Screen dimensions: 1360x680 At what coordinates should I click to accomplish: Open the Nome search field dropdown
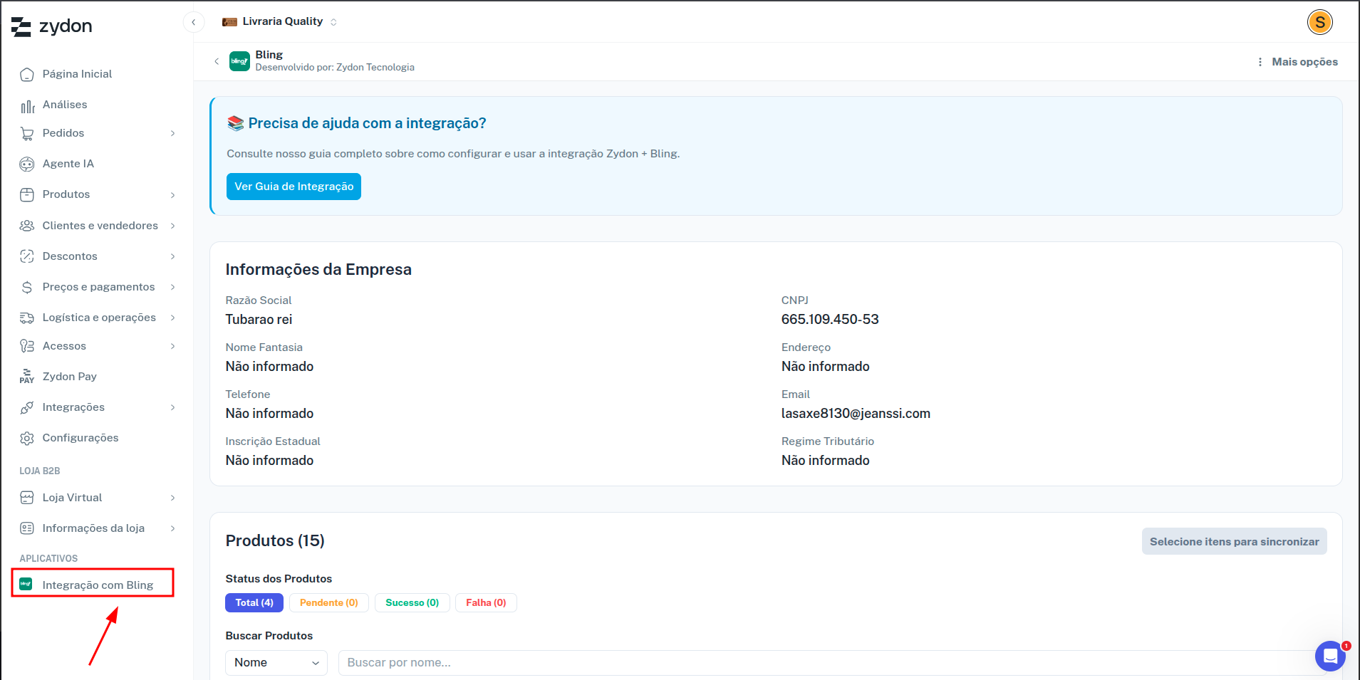click(x=276, y=663)
